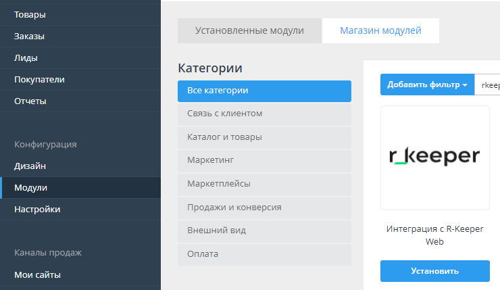Filter by Связь с клиентом category

(x=264, y=114)
